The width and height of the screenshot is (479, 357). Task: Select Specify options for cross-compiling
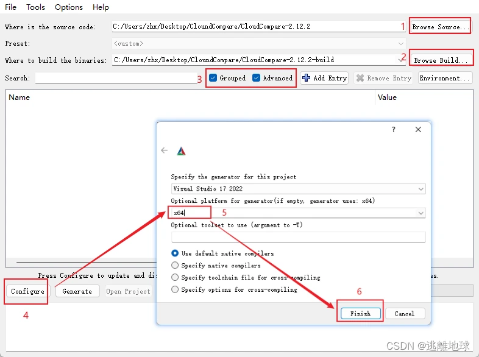click(x=175, y=289)
